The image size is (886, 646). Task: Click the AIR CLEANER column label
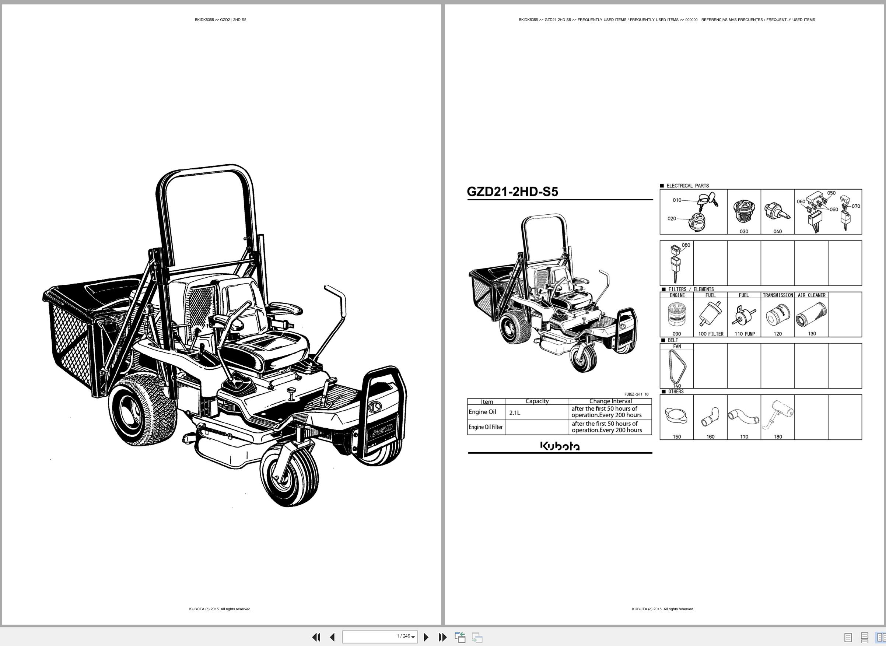[812, 295]
